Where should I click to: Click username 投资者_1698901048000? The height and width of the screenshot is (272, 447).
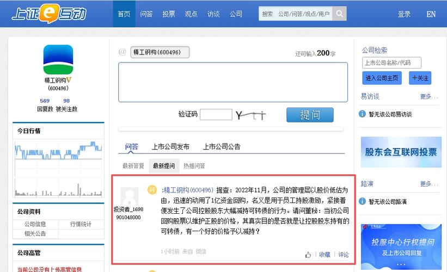128,213
